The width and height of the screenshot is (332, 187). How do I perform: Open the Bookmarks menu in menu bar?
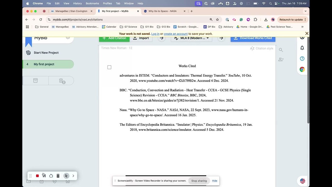pos(92,3)
